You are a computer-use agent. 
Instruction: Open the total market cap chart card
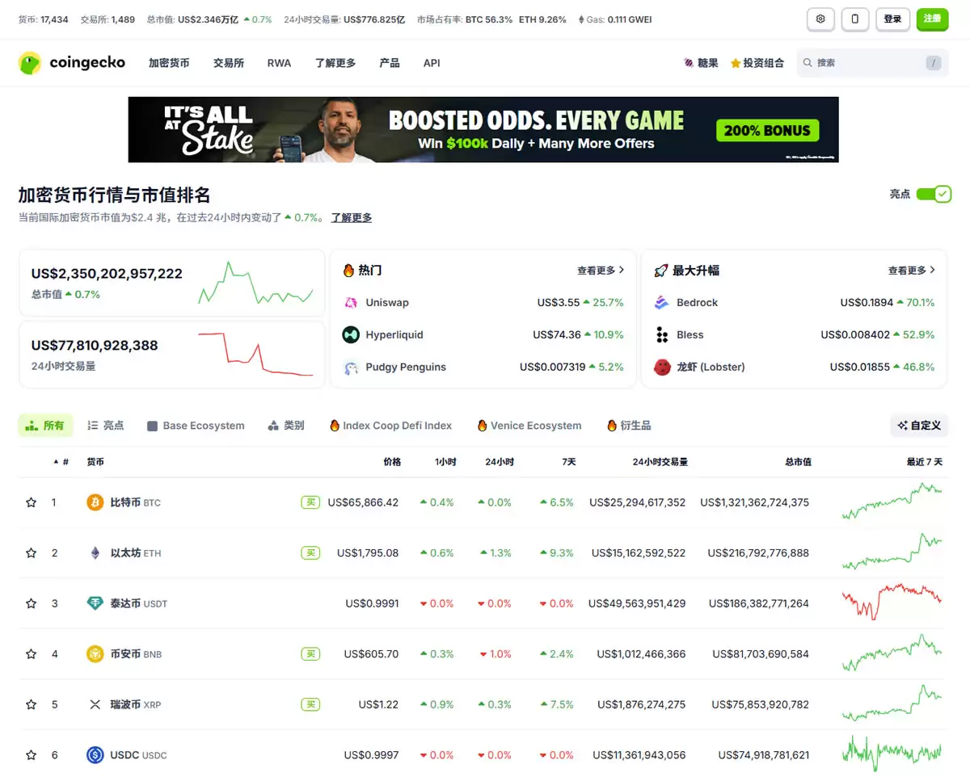click(x=172, y=283)
